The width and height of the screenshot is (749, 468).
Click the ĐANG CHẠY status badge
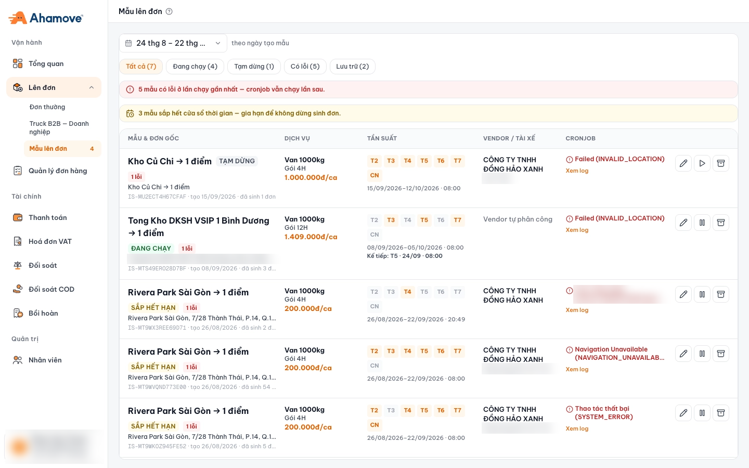pos(151,249)
